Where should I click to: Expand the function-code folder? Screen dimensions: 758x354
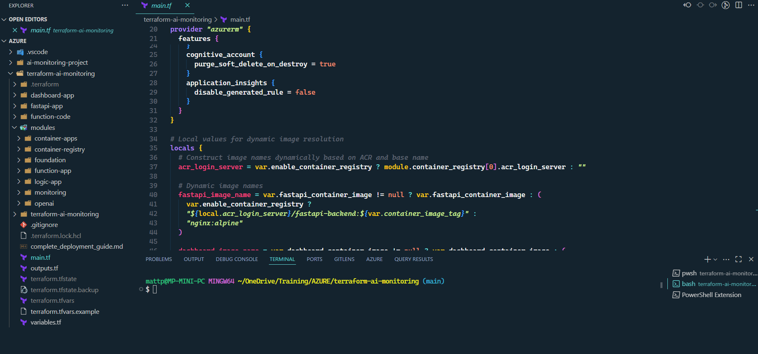point(15,117)
